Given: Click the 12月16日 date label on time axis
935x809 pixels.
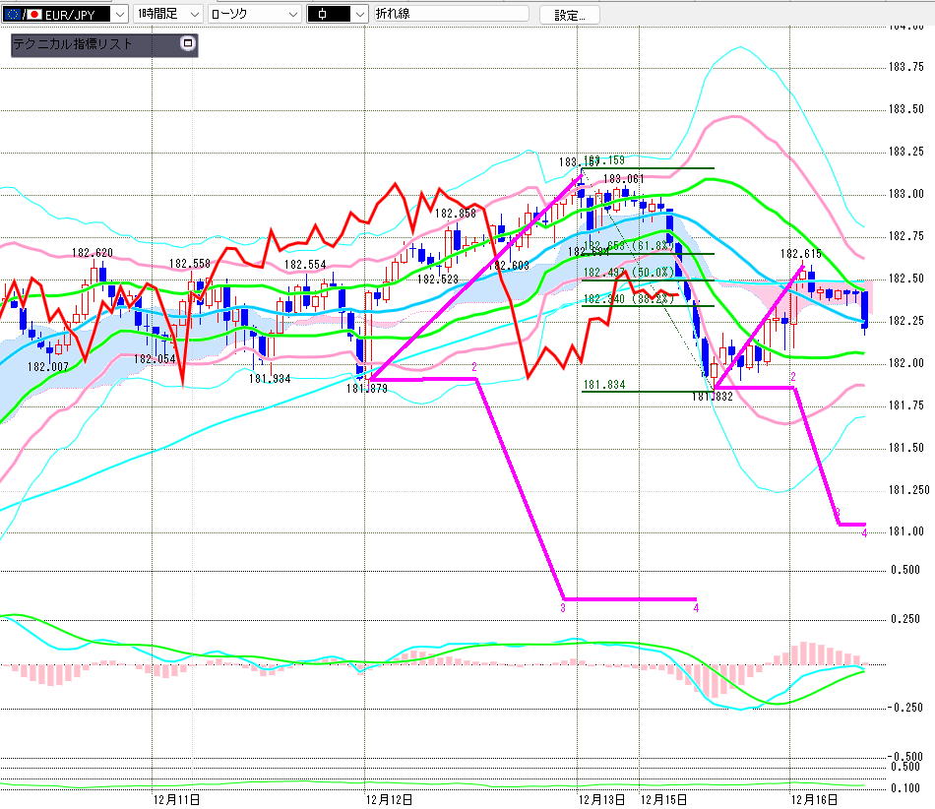Looking at the screenshot, I should [817, 798].
